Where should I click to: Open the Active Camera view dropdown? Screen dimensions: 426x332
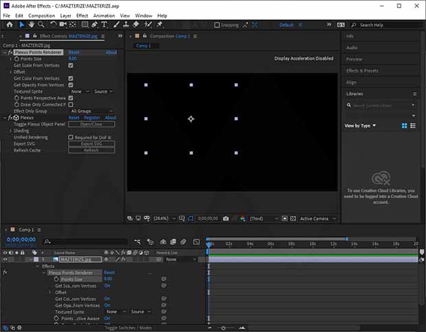click(317, 219)
